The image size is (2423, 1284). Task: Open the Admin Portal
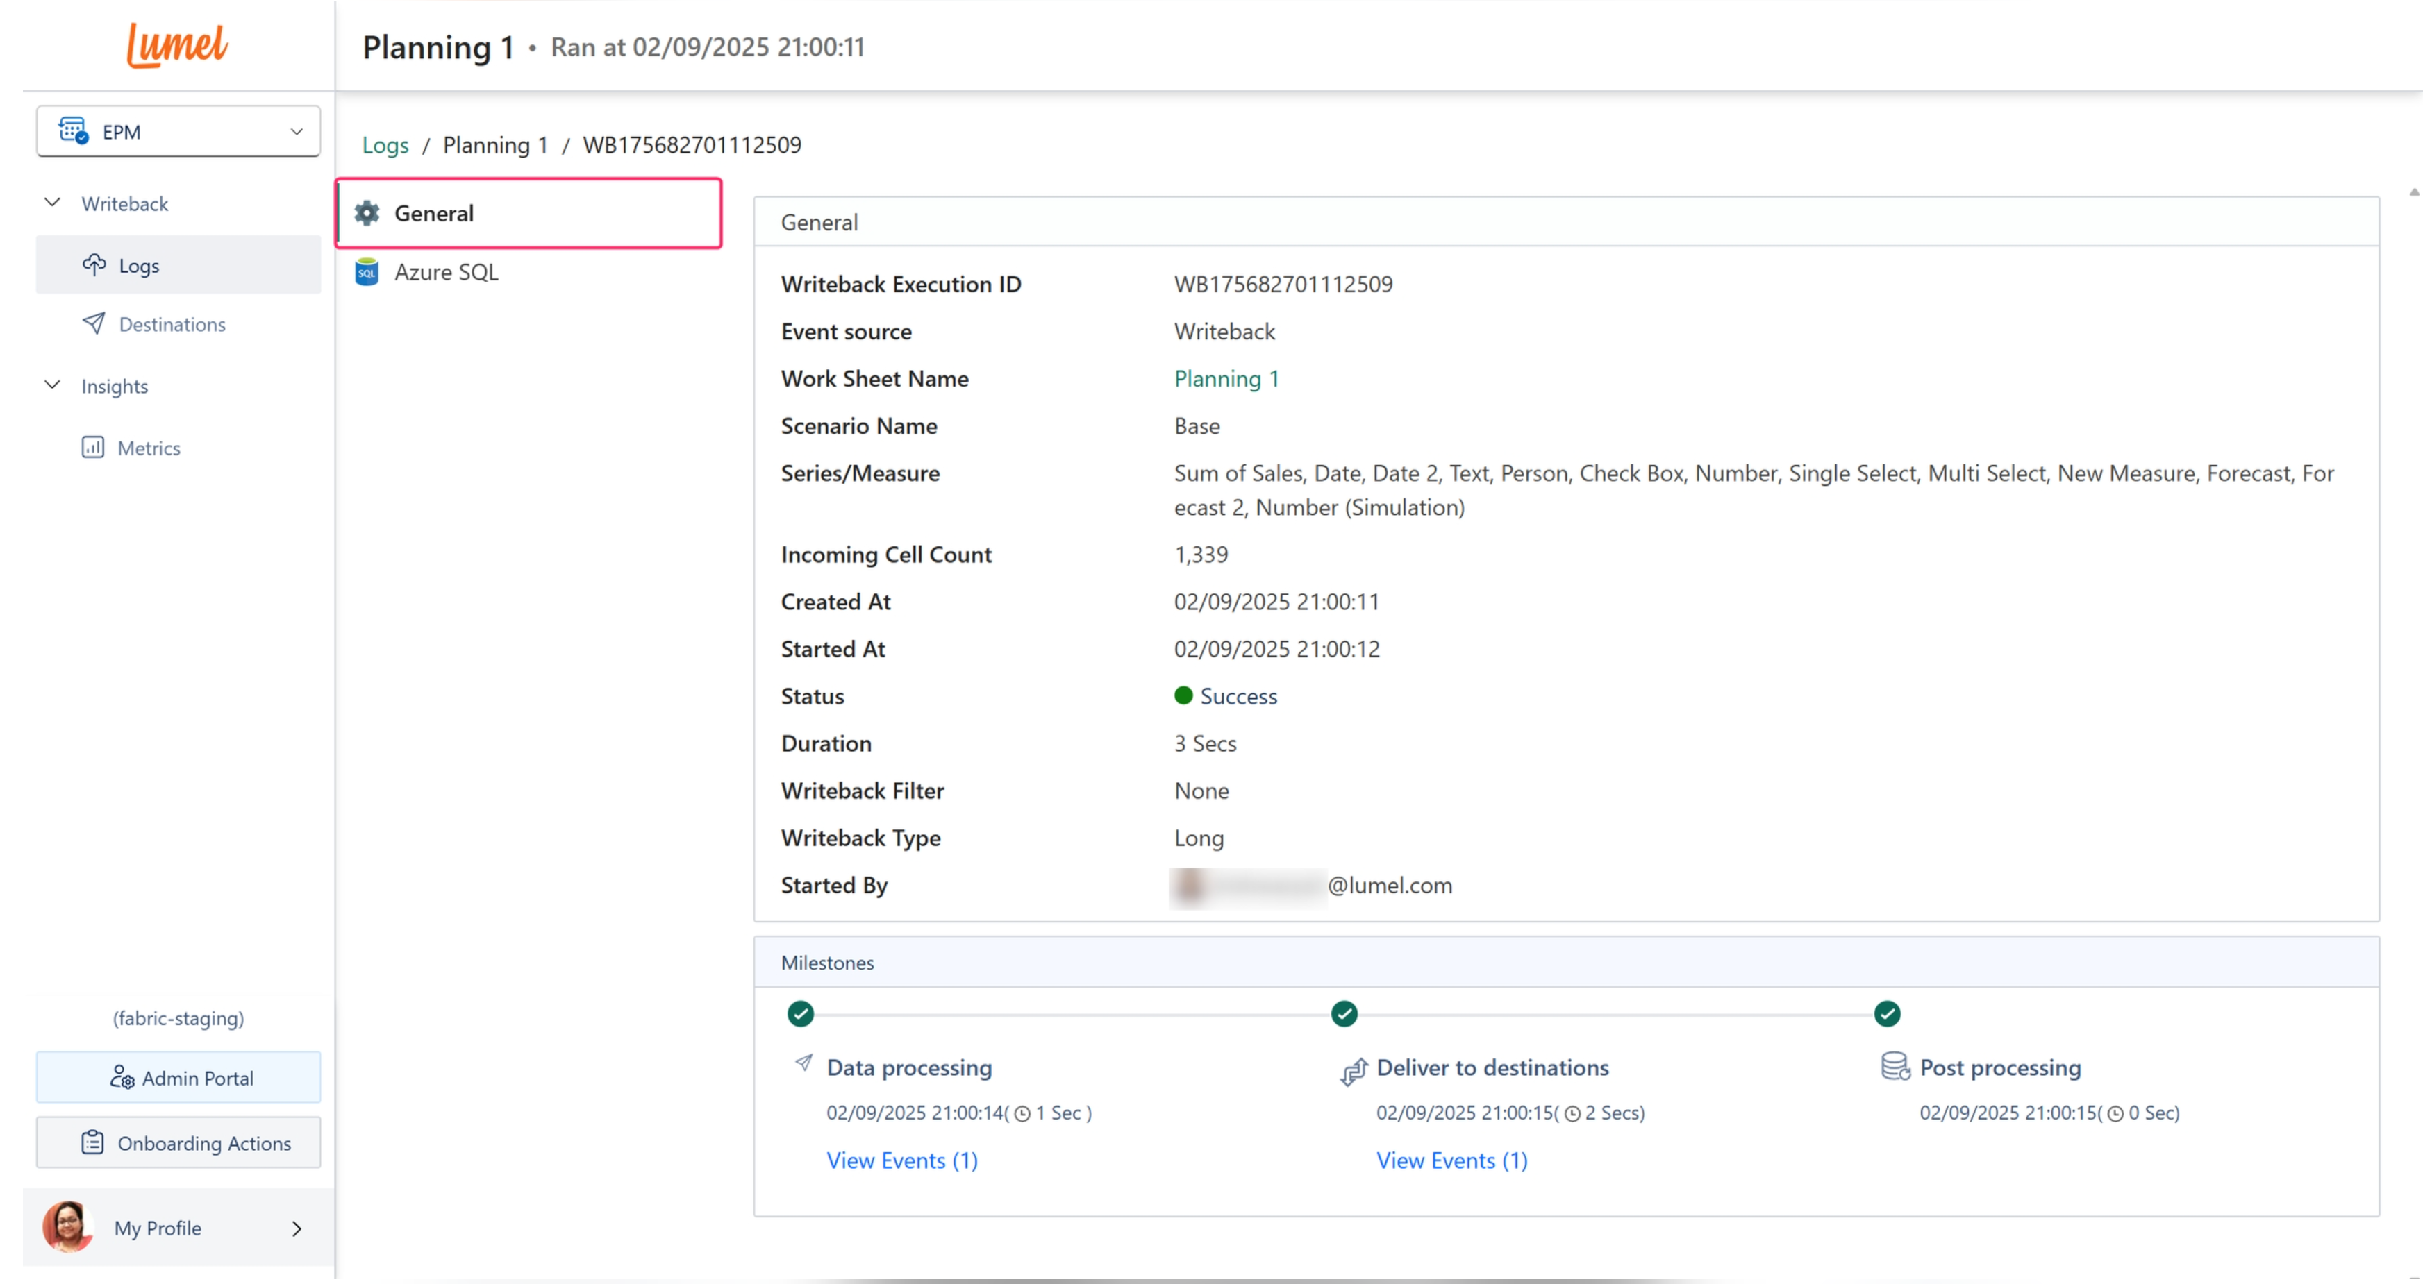pyautogui.click(x=178, y=1077)
